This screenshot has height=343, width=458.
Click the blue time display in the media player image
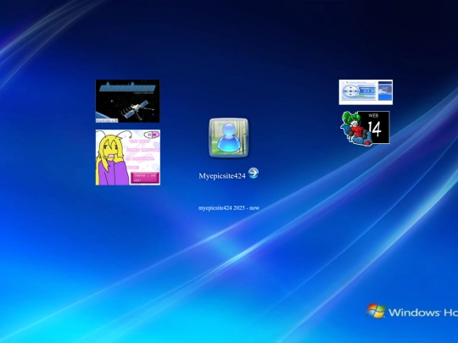coord(368,91)
